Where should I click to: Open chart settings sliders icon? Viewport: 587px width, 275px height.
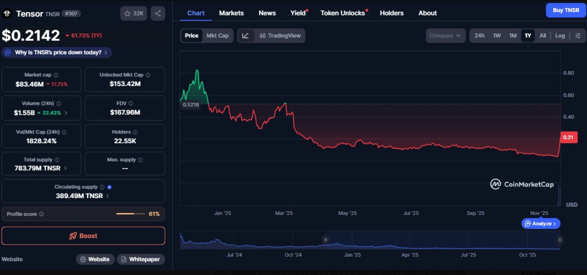click(x=578, y=35)
